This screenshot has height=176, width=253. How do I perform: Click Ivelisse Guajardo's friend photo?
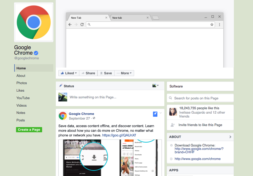tap(173, 112)
